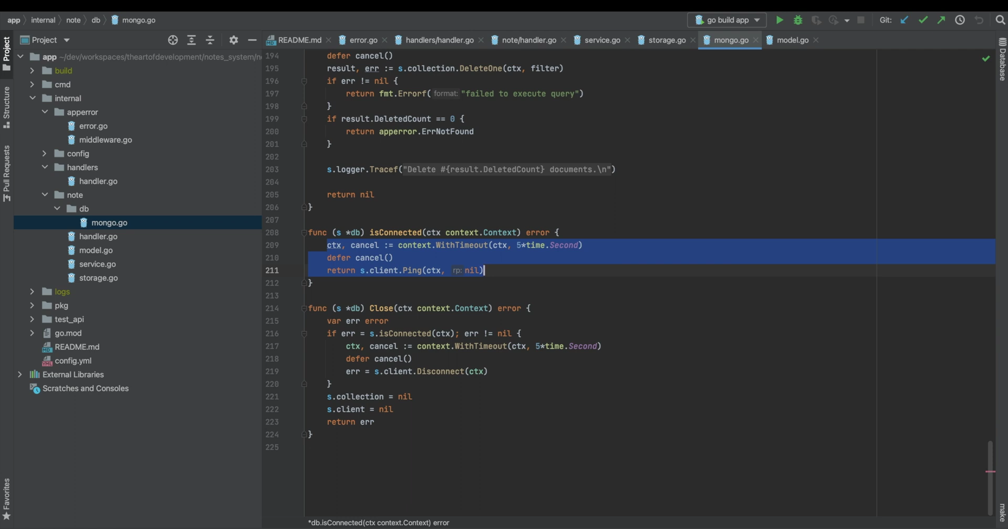Close the mongo.go tab
Viewport: 1008px width, 529px height.
755,40
